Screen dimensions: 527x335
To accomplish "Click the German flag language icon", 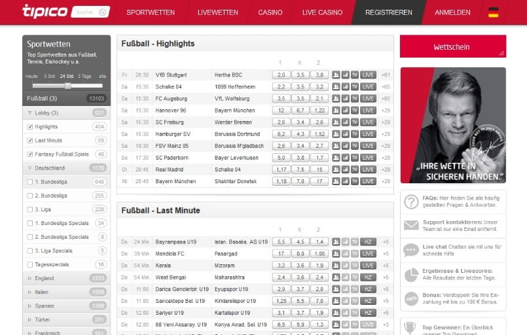I will click(x=493, y=12).
